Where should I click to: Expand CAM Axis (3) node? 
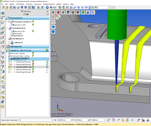[7, 42]
